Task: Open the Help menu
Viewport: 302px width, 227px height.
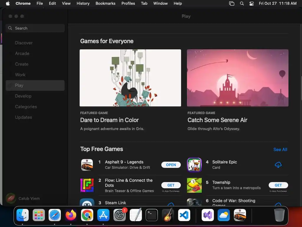Action: point(178,4)
